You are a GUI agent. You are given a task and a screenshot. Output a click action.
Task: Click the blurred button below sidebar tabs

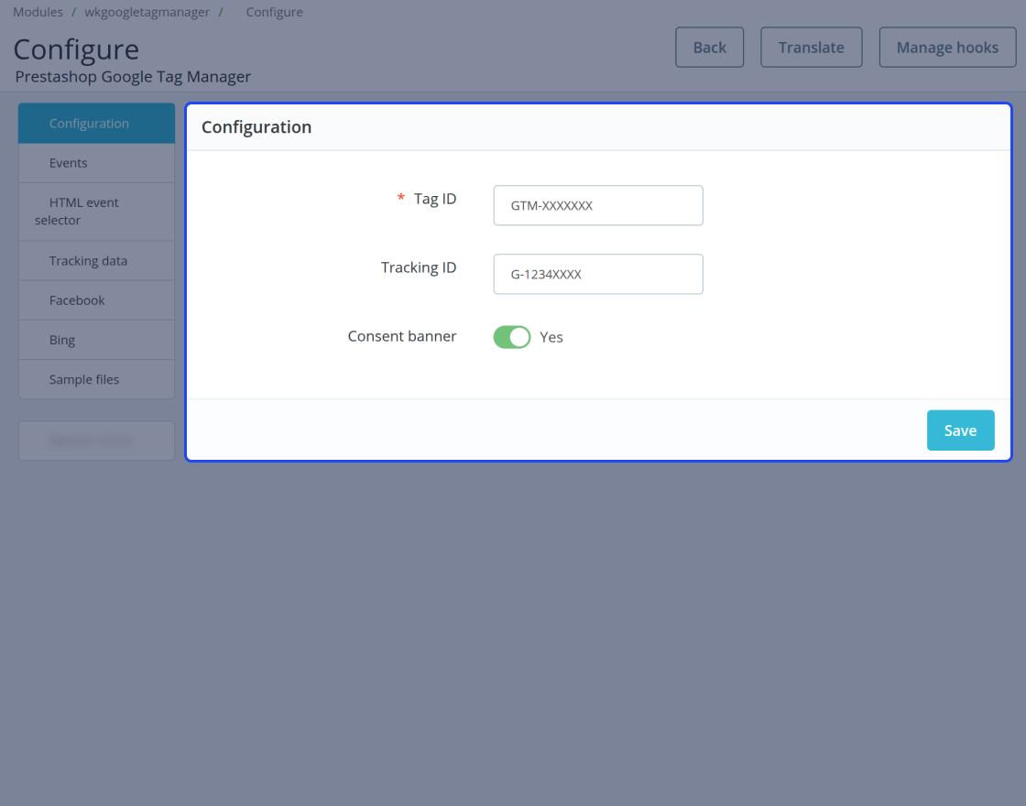coord(96,441)
